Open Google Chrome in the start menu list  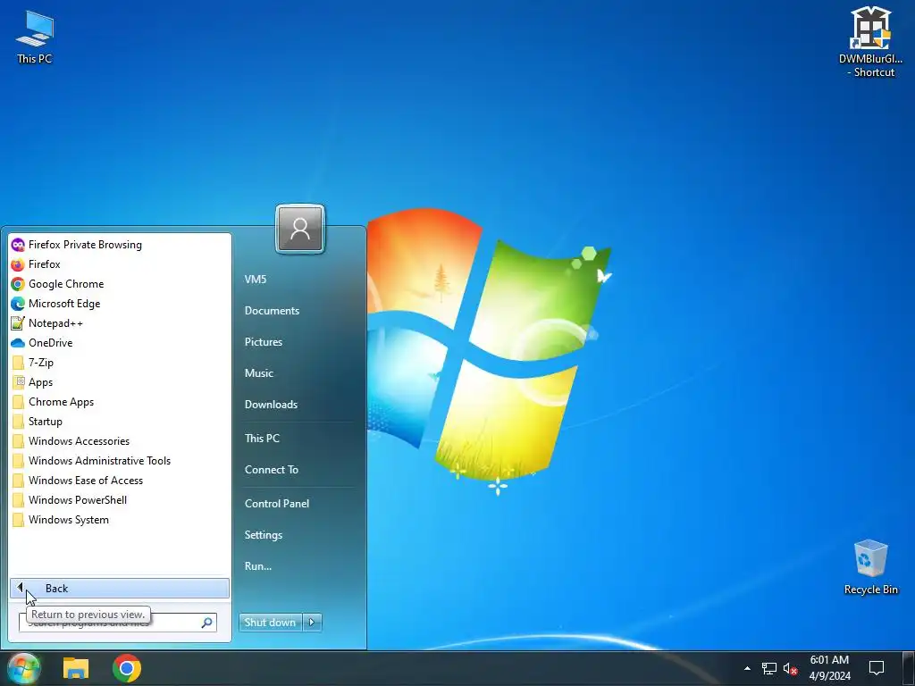[x=120, y=284]
